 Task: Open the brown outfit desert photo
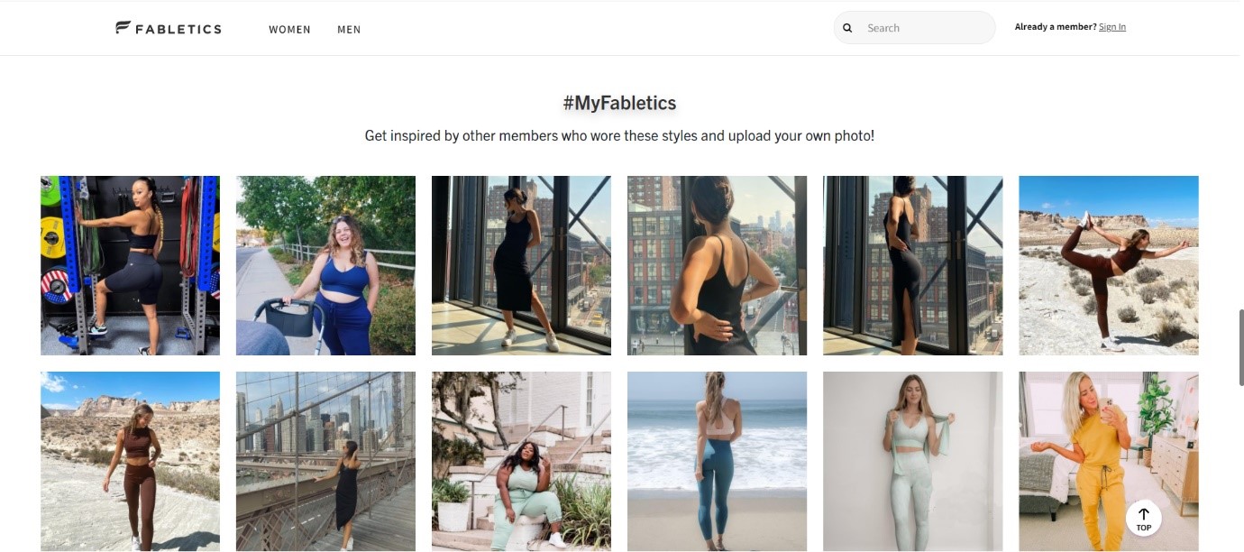tap(130, 461)
